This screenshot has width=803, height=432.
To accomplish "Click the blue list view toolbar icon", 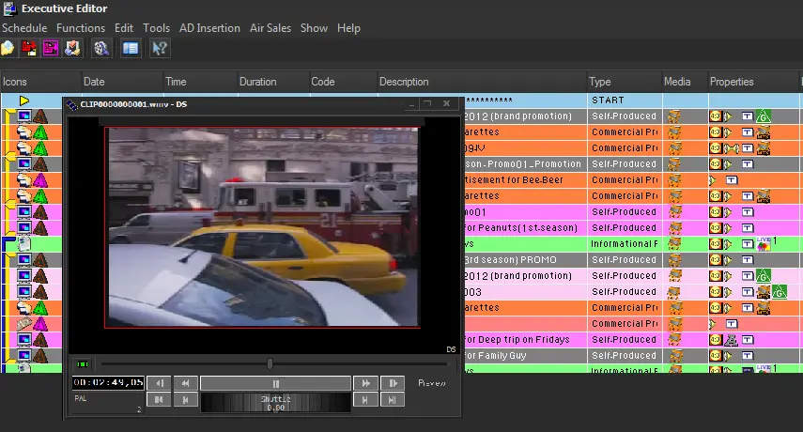I will coord(131,48).
